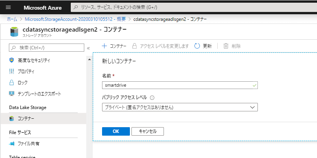Click the storage account icon beside title
Viewport: 317px width, 158px height.
coord(14,32)
